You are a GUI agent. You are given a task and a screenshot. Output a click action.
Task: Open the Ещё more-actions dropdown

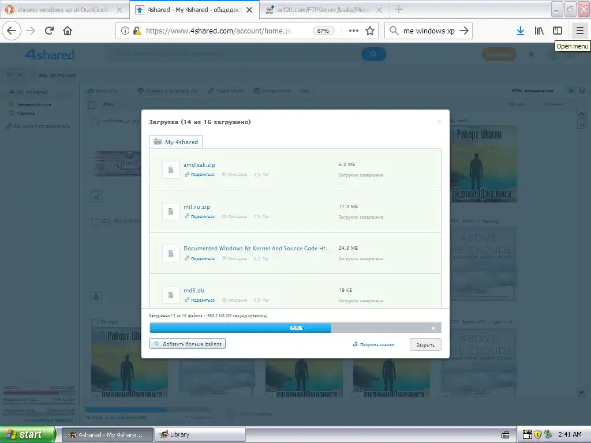[x=306, y=91]
